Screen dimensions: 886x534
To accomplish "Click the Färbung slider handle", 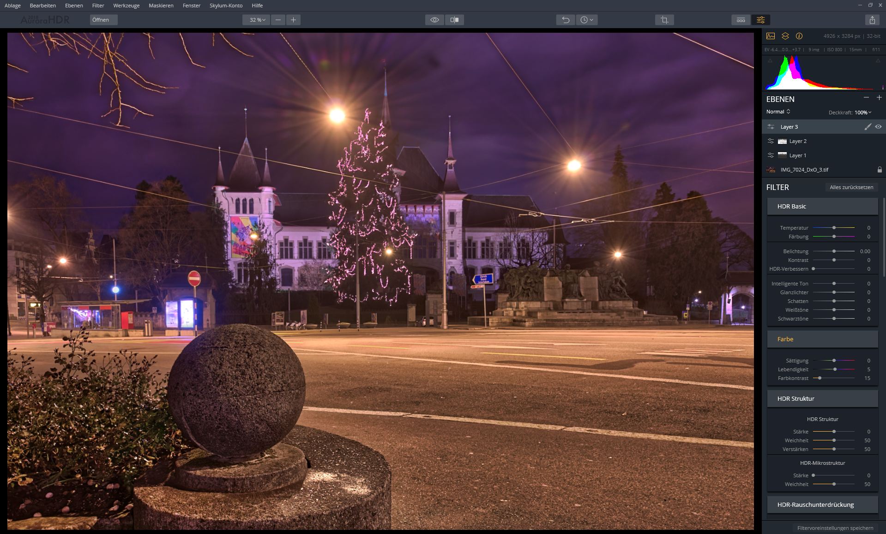I will coord(834,237).
